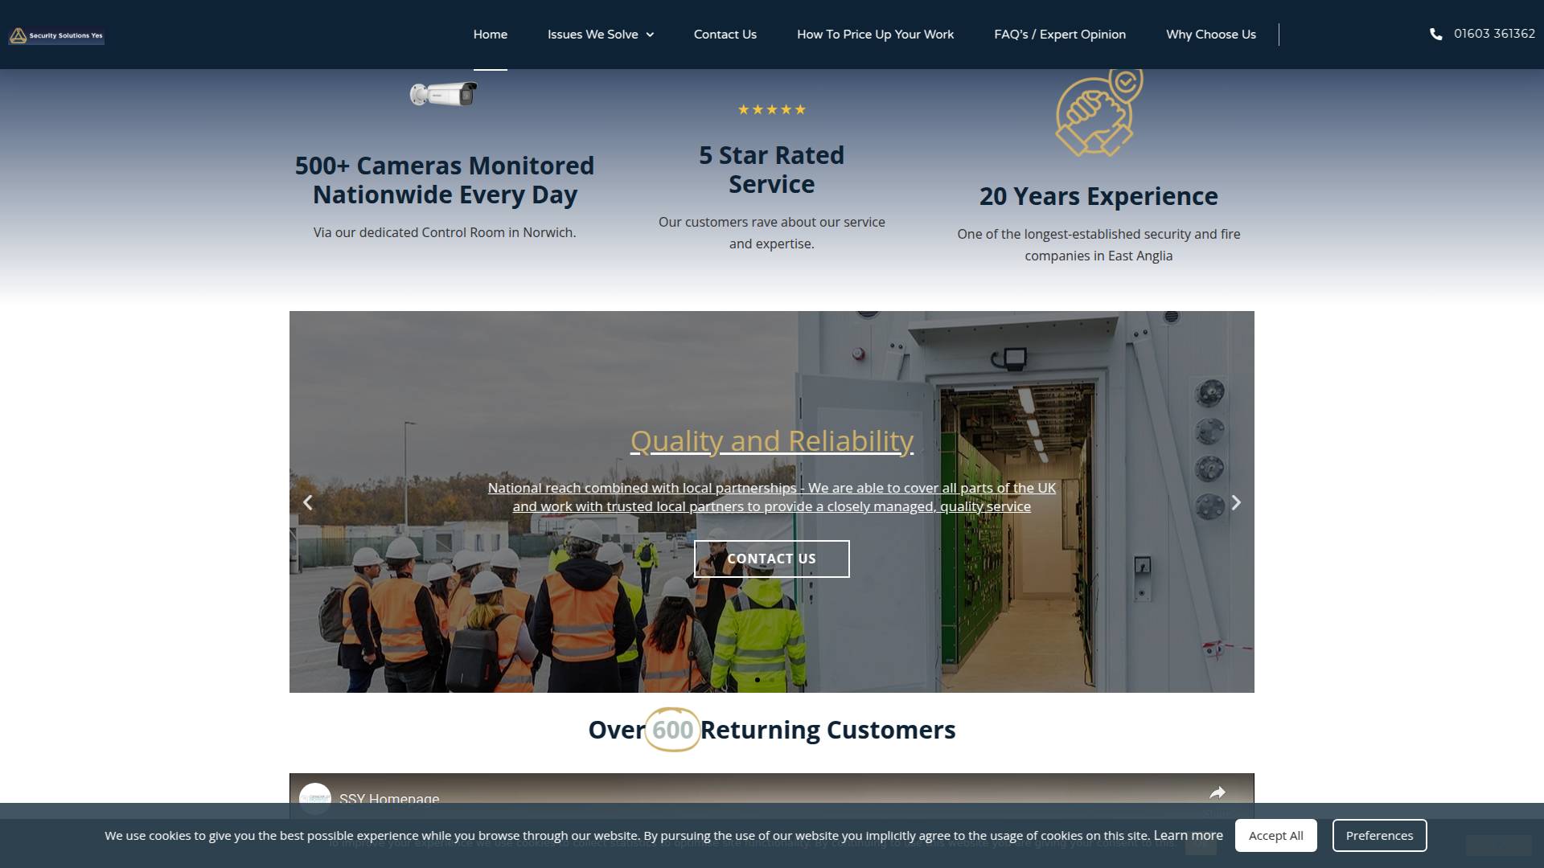Click the five-star rating stars
Image resolution: width=1544 pixels, height=868 pixels.
click(771, 109)
